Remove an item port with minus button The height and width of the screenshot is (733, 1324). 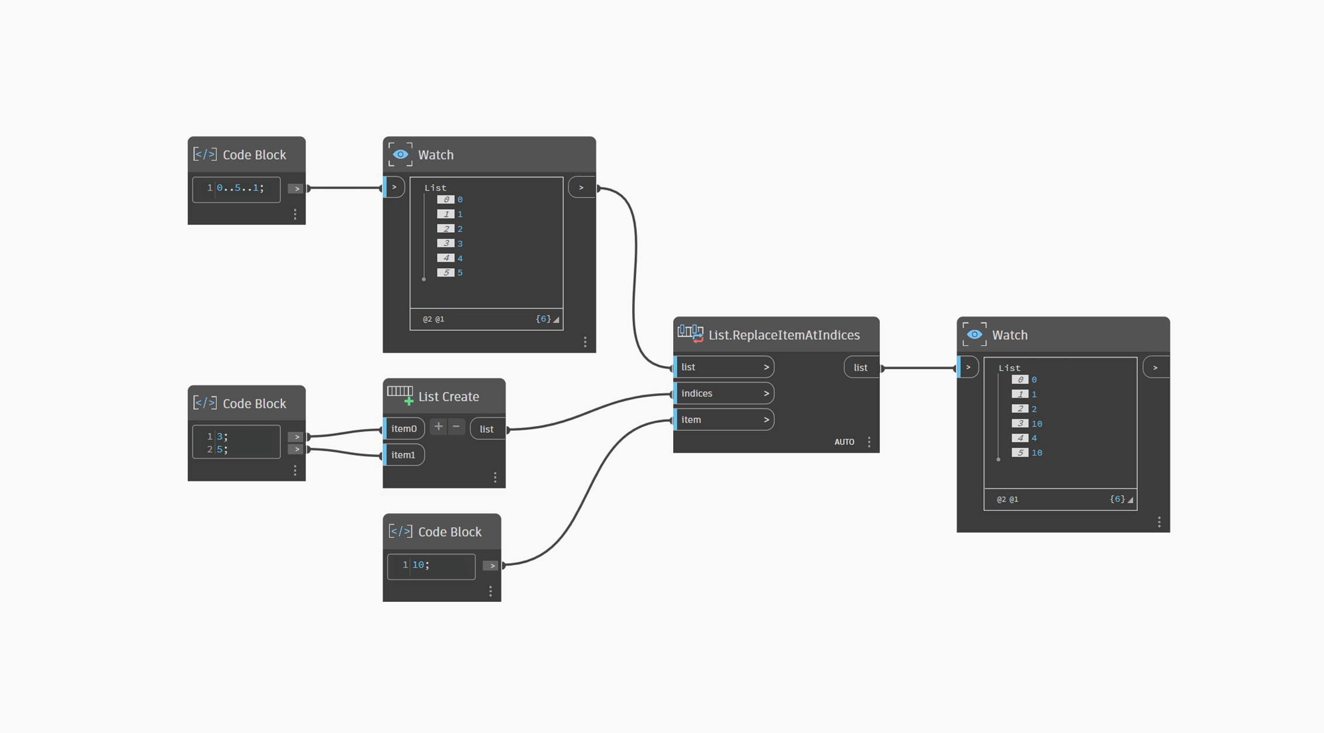tap(456, 427)
